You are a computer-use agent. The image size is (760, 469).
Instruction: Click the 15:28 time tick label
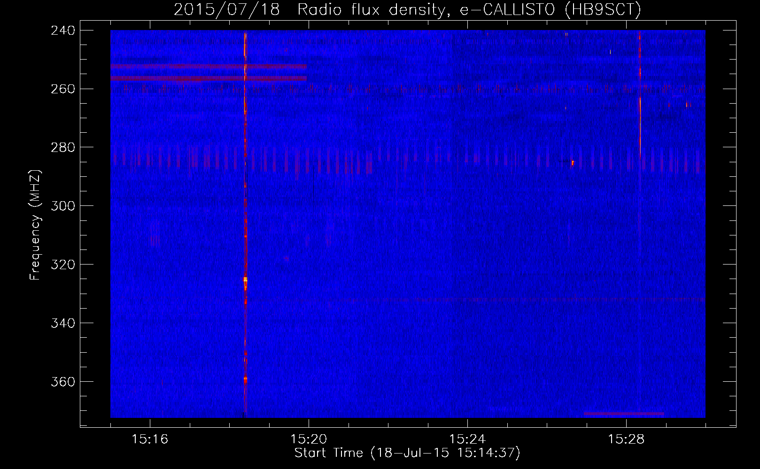click(626, 439)
